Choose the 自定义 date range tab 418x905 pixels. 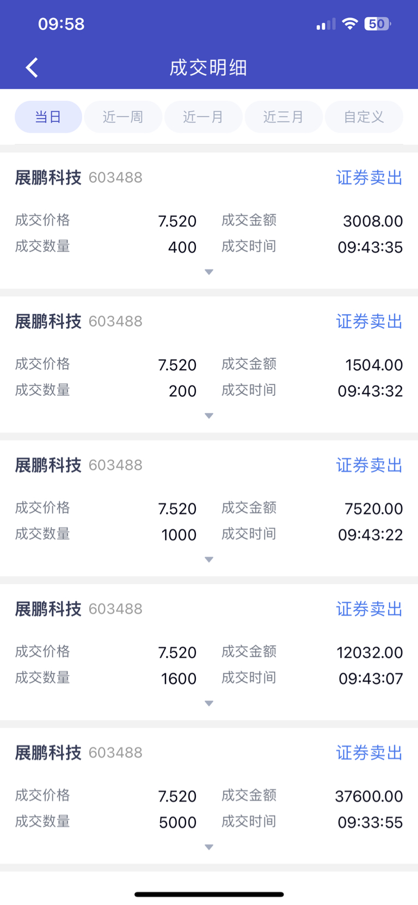pos(364,117)
